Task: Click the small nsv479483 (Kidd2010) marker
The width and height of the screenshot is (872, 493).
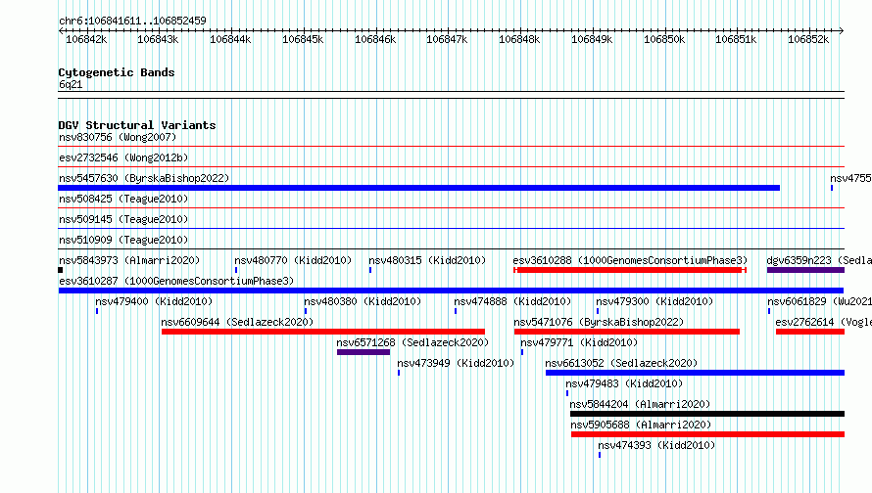Action: tap(567, 393)
